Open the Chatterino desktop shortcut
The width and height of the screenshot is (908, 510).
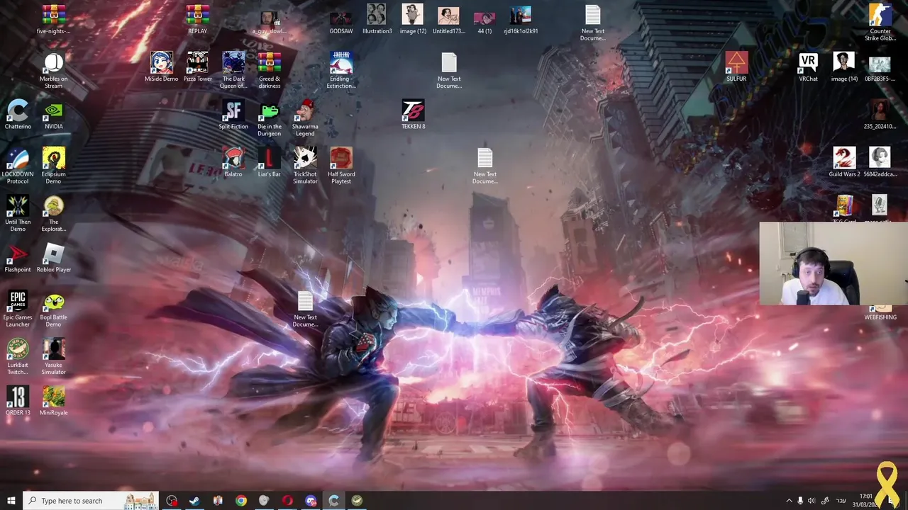(x=18, y=114)
